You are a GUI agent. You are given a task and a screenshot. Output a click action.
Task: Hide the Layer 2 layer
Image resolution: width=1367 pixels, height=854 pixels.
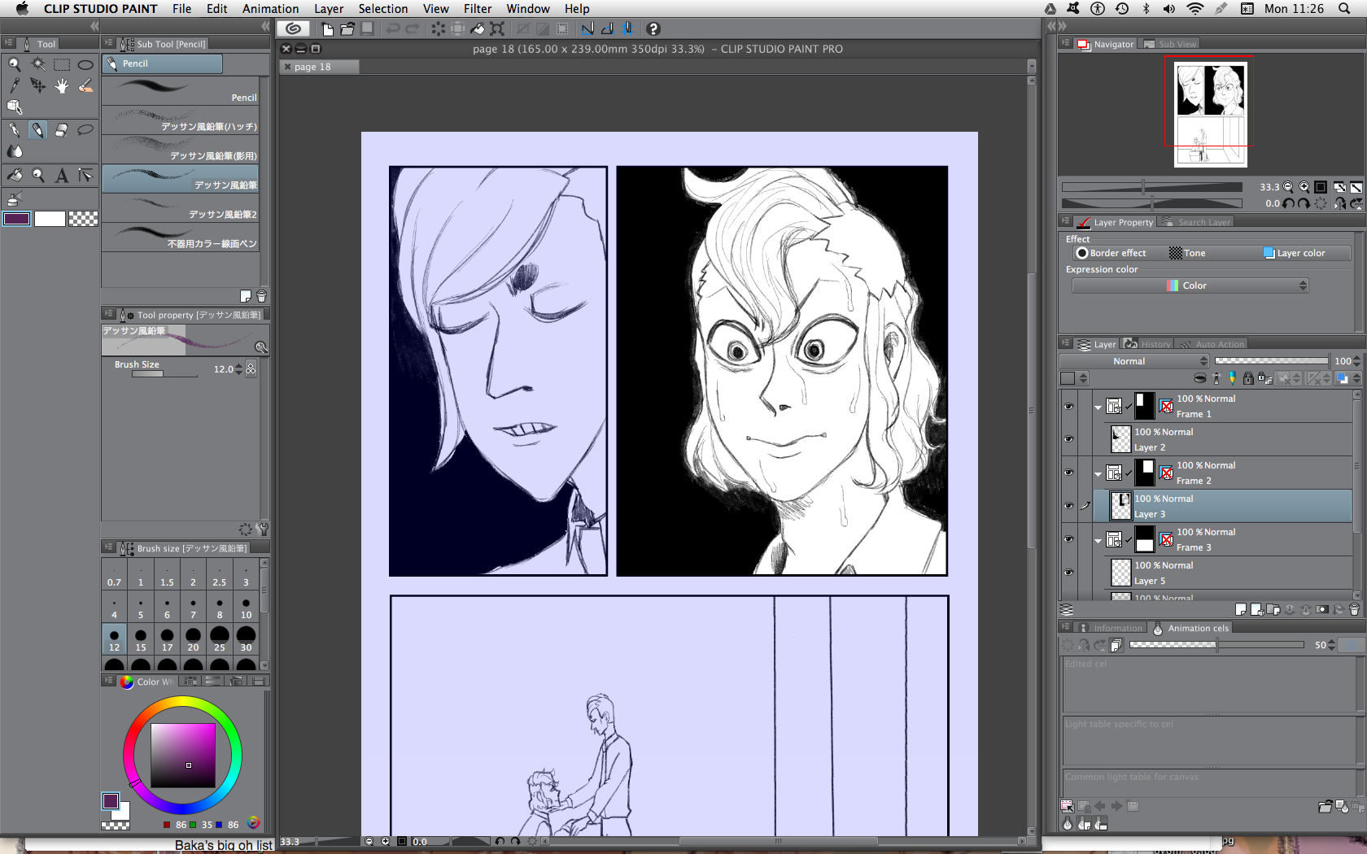[1068, 439]
